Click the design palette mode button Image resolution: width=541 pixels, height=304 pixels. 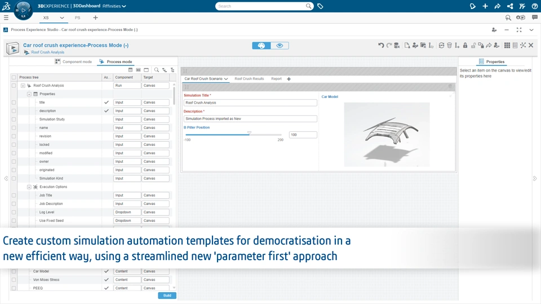(261, 46)
